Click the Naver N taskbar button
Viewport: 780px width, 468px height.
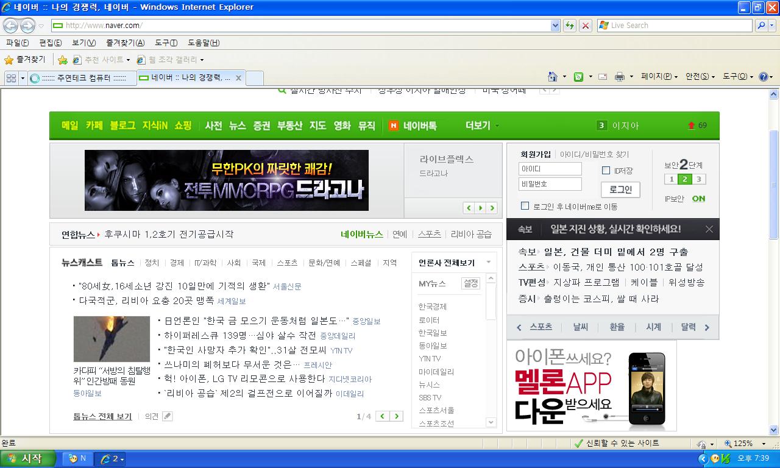(77, 458)
